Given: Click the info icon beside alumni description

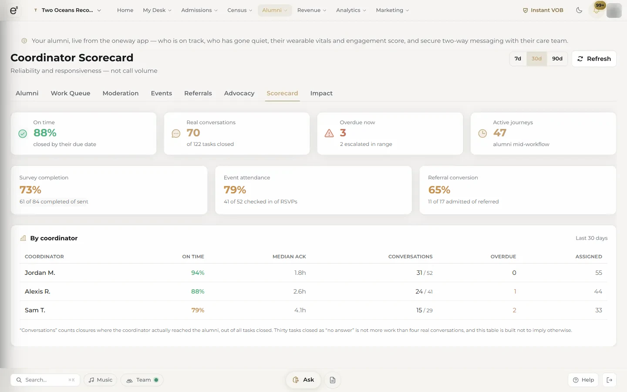Looking at the screenshot, I should 24,41.
